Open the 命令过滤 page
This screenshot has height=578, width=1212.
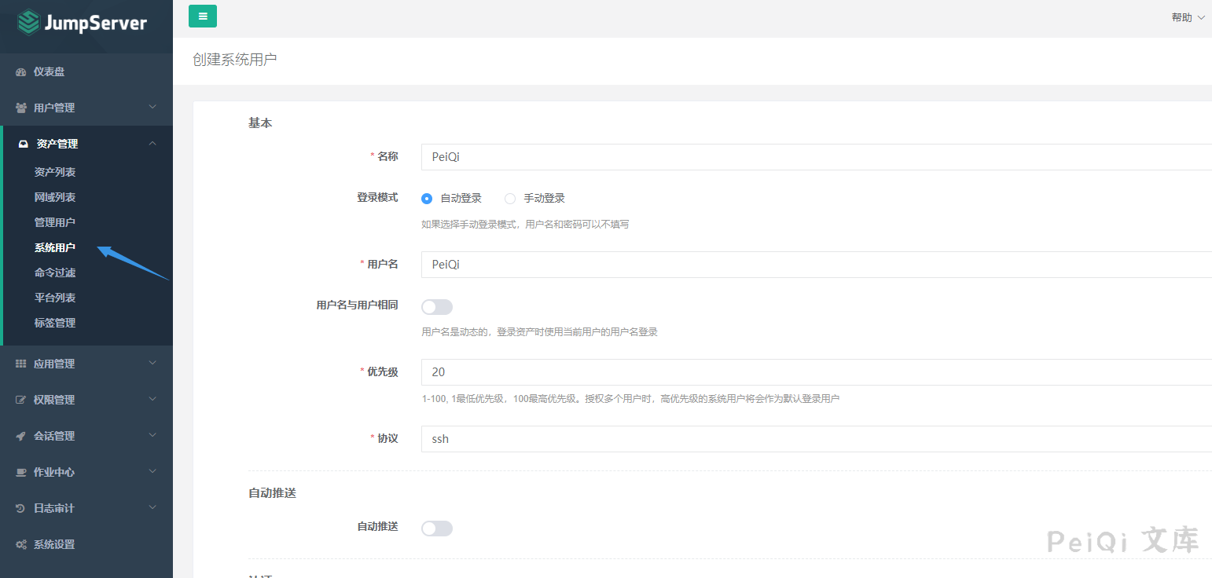point(54,272)
